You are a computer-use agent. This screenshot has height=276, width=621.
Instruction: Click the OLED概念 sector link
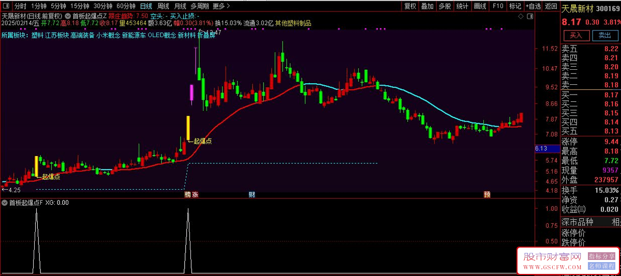pyautogui.click(x=162, y=36)
